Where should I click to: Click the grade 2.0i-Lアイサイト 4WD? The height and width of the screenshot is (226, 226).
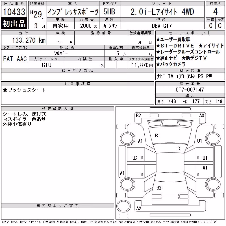[x=162, y=12]
